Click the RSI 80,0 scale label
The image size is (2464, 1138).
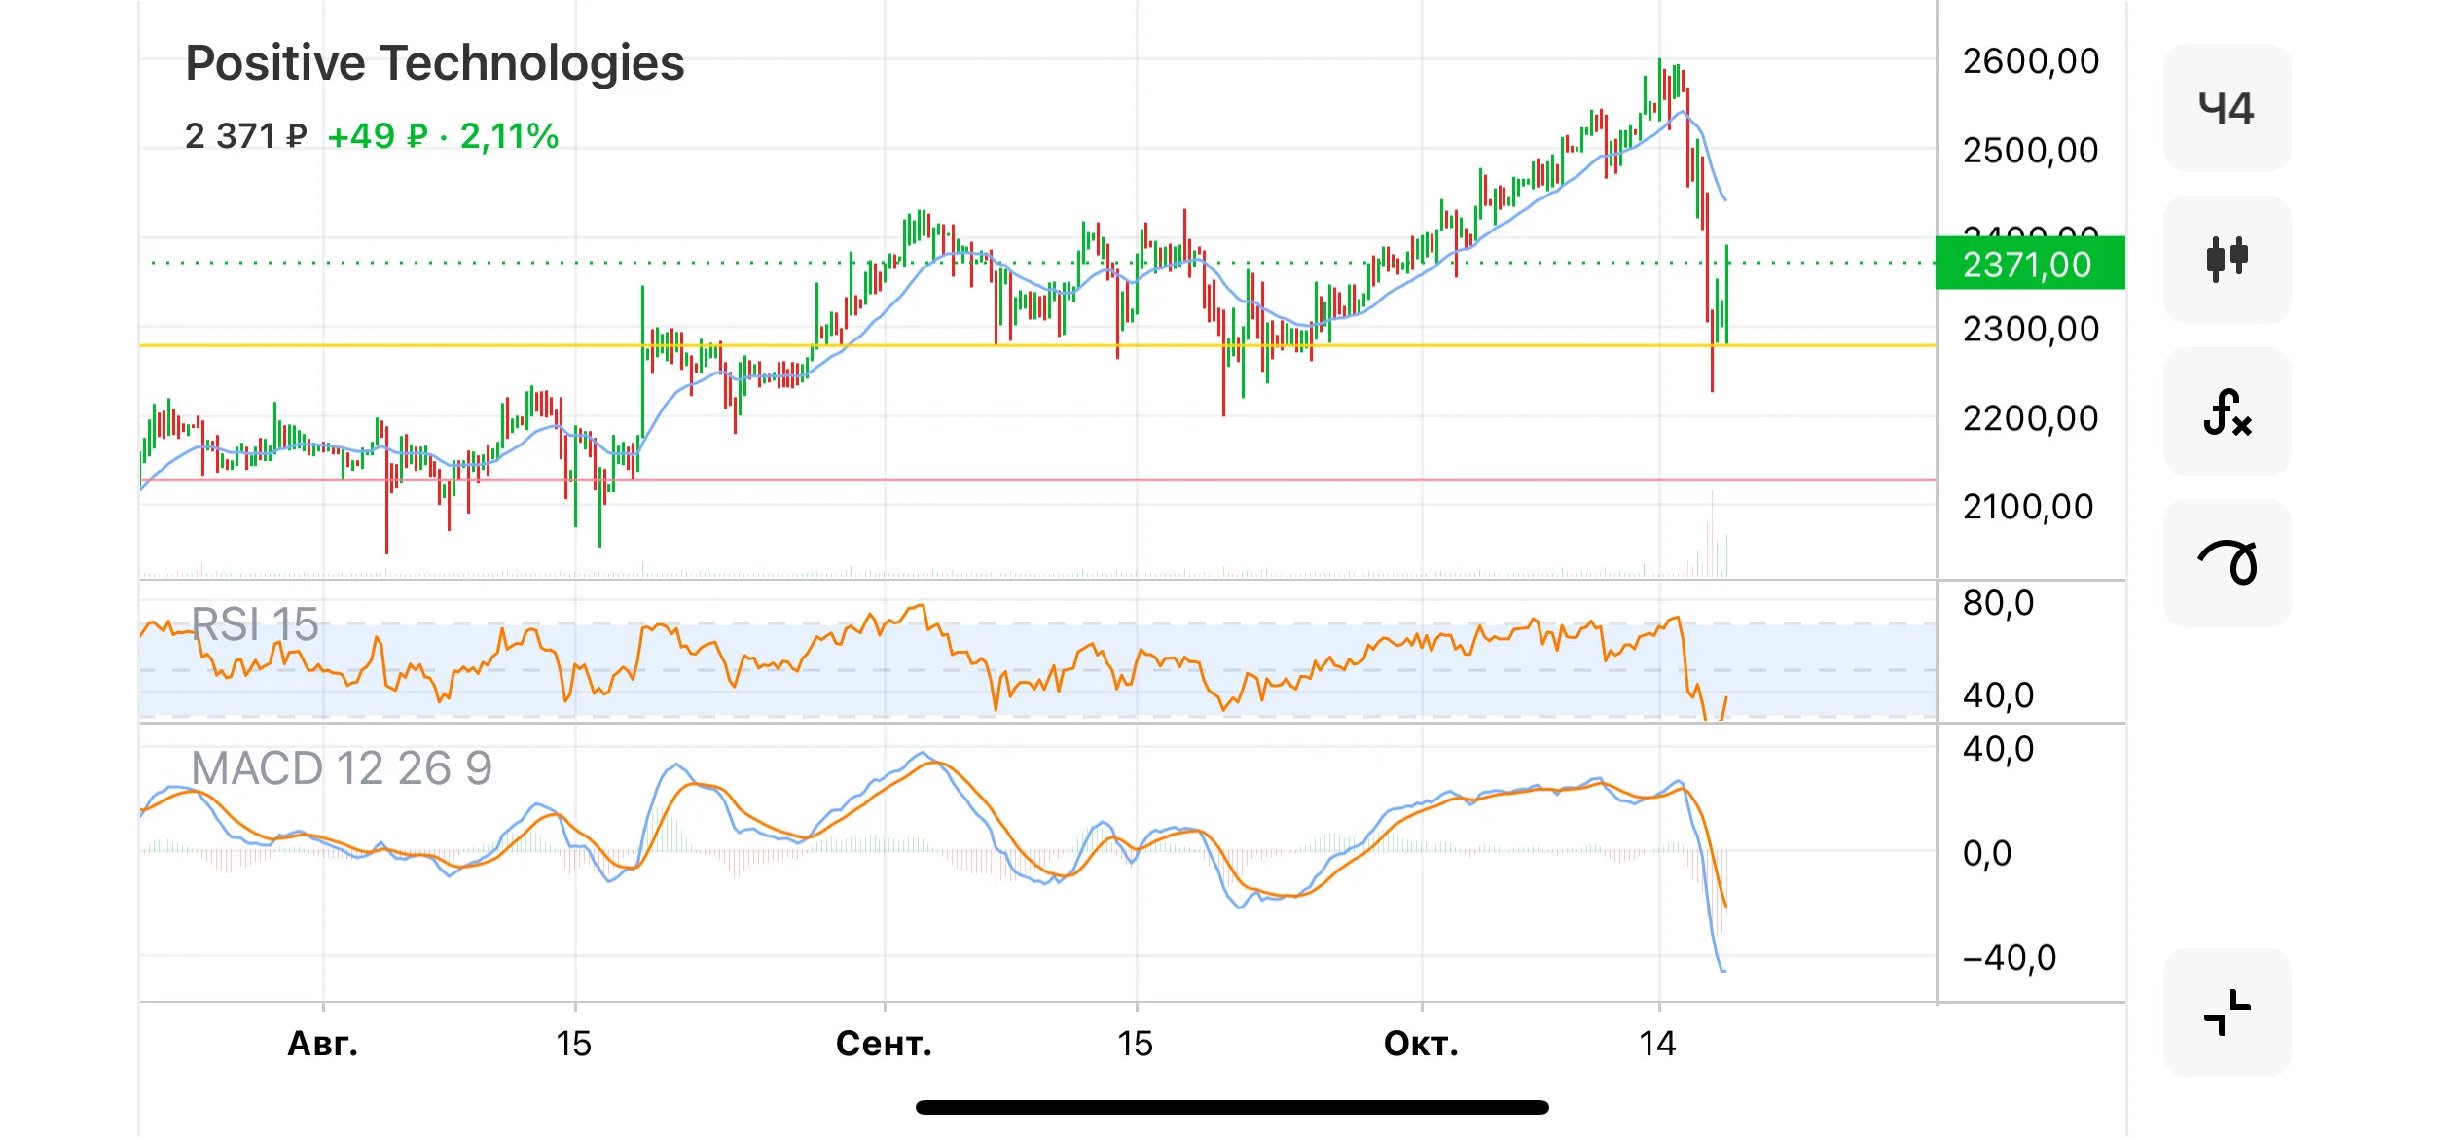pyautogui.click(x=1998, y=603)
